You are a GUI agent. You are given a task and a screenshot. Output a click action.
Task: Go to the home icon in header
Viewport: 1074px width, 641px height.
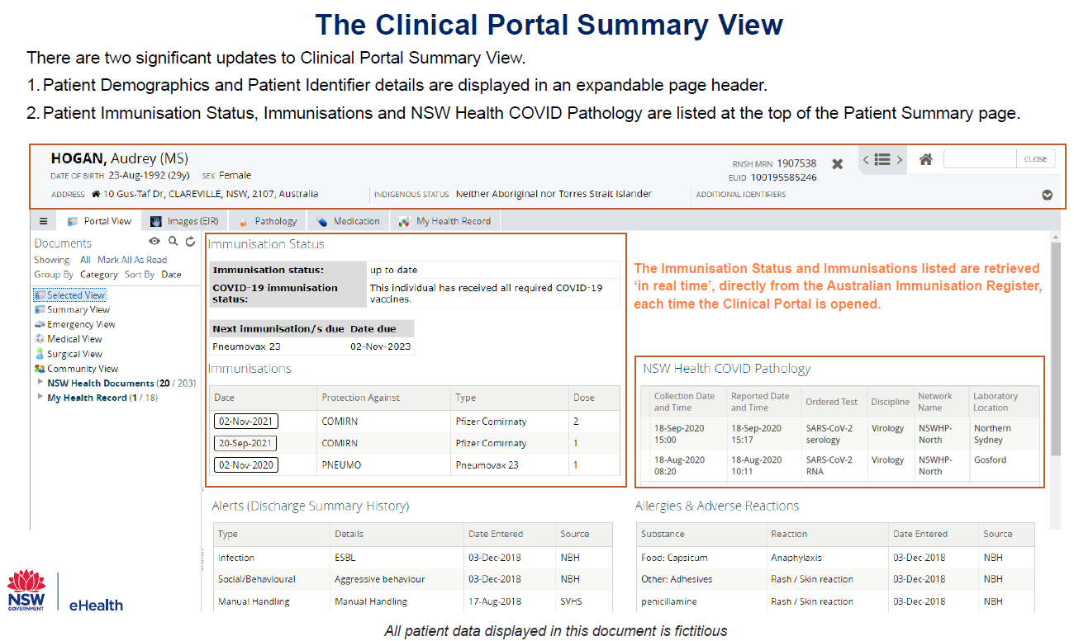(925, 160)
